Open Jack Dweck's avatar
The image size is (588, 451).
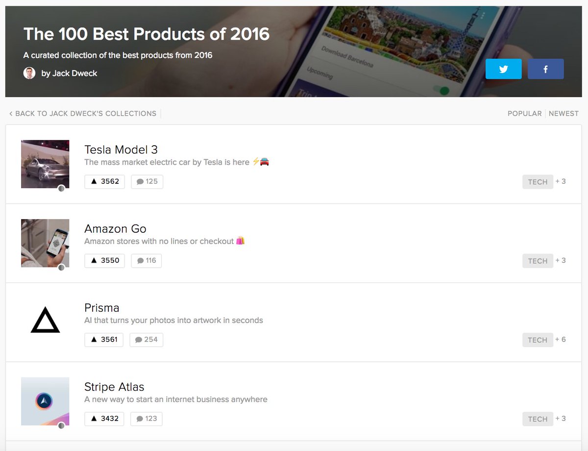point(29,73)
